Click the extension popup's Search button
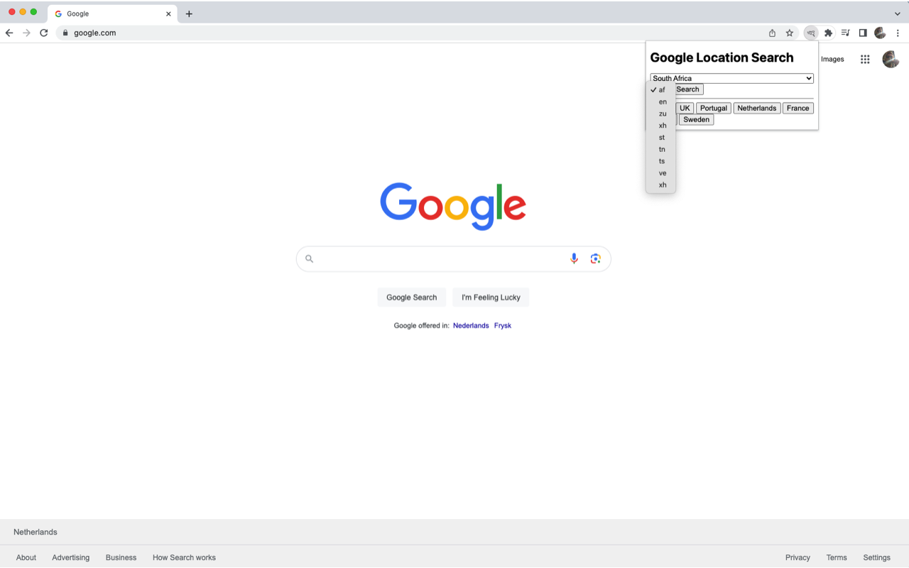Viewport: 909px width, 568px height. (688, 89)
